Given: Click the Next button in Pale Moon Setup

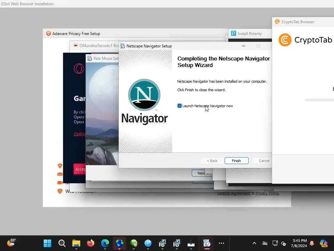Looking at the screenshot, I should [203, 173].
